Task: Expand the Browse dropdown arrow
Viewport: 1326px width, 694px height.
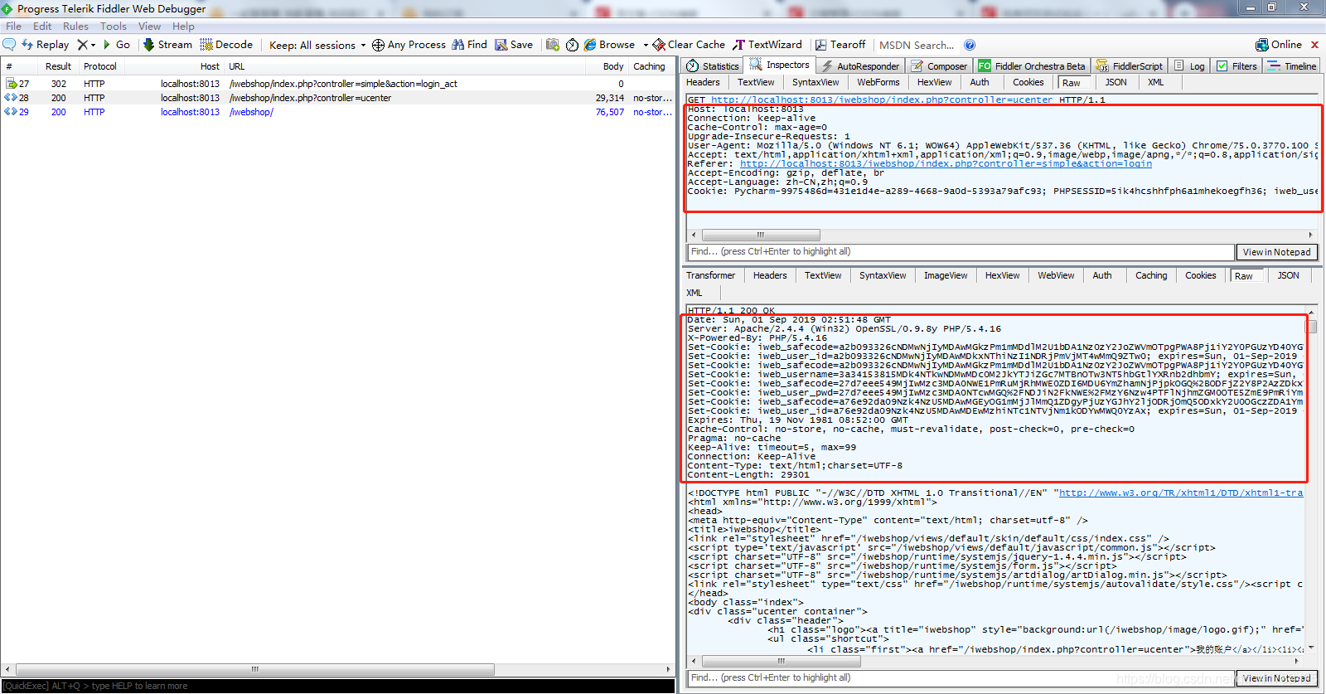Action: pyautogui.click(x=646, y=45)
